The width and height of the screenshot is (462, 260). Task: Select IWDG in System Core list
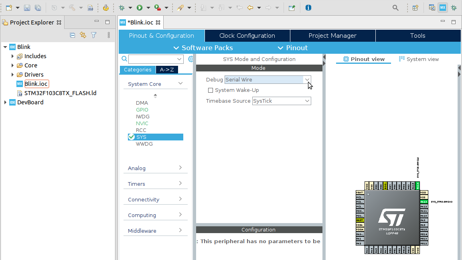point(143,117)
